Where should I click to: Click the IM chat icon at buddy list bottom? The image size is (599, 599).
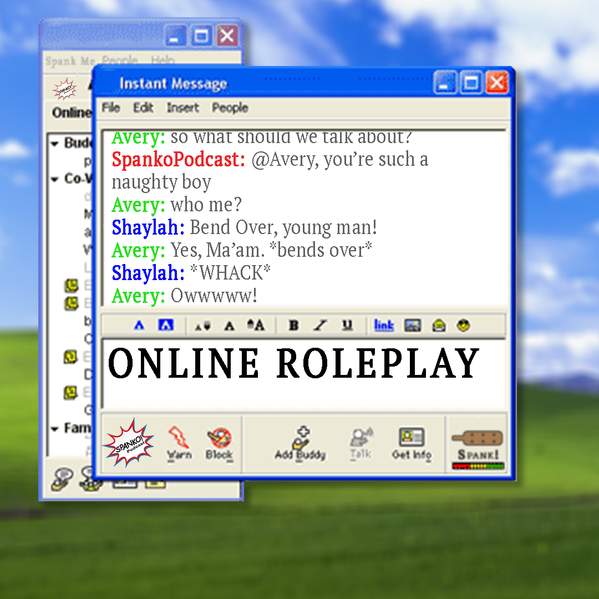[x=62, y=479]
